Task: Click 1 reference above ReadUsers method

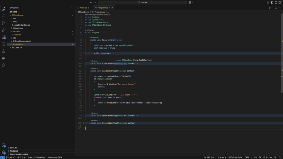Action: (x=93, y=68)
